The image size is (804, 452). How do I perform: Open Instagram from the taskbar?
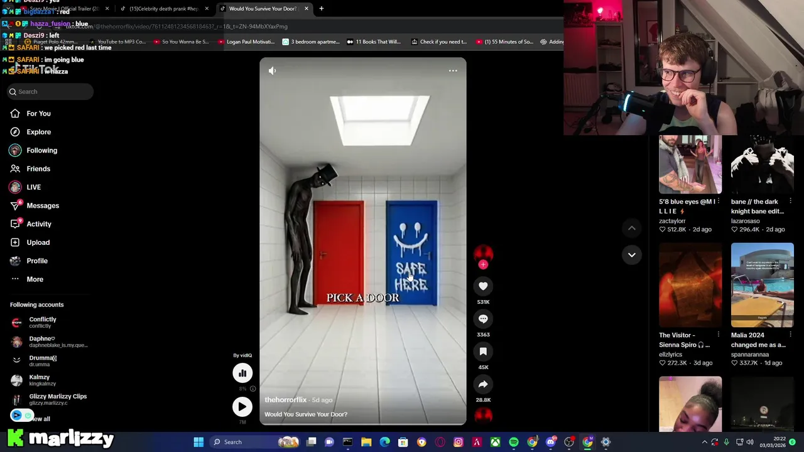459,442
